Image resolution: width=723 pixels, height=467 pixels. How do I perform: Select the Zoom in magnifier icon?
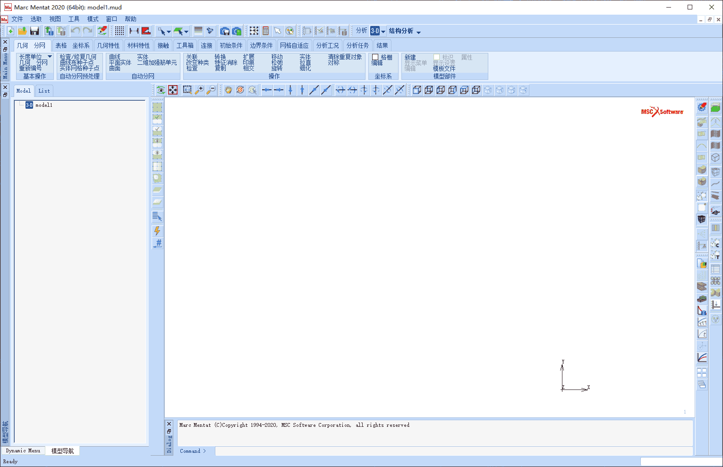click(199, 90)
